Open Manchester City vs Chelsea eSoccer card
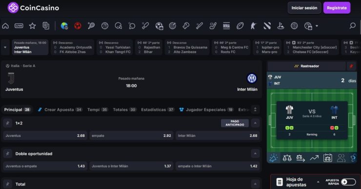 pyautogui.click(x=311, y=47)
